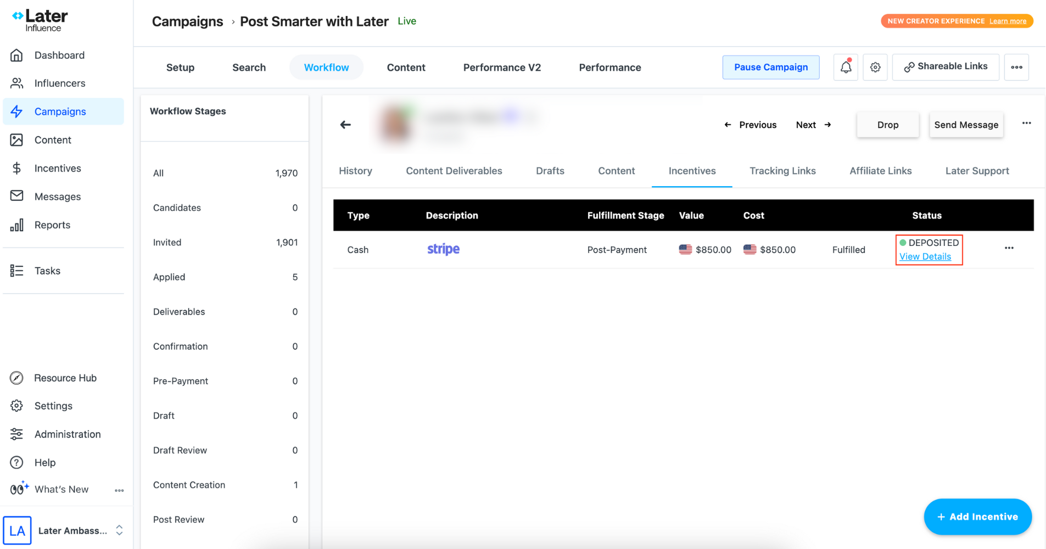Open the Later Influence logo home
1046x549 pixels.
(40, 21)
